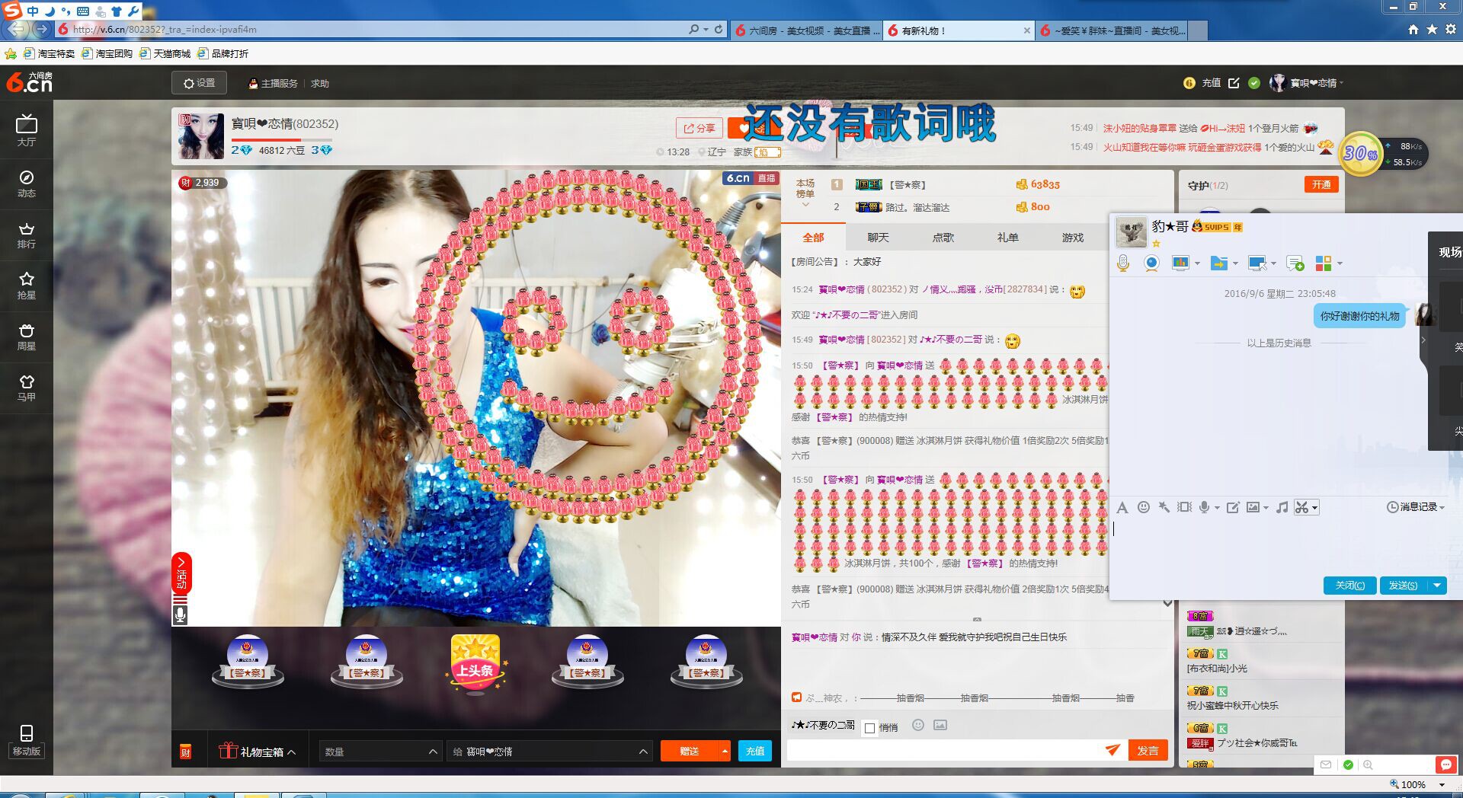The width and height of the screenshot is (1463, 798).
Task: Click QQ send file folder icon
Action: click(1219, 263)
